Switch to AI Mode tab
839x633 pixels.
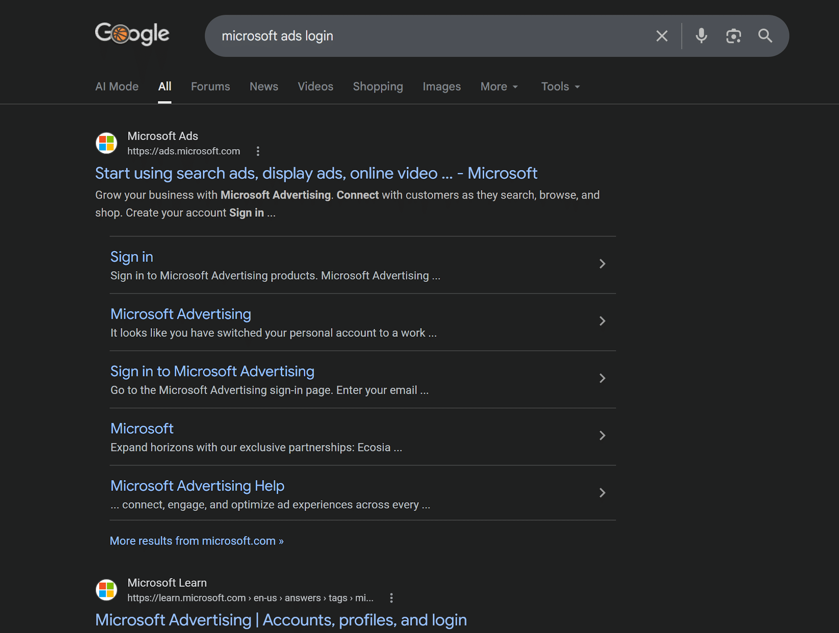(x=117, y=86)
